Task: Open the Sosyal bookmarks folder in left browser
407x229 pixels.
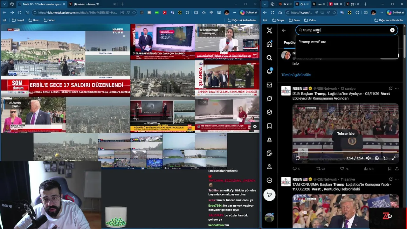Action: click(18, 20)
